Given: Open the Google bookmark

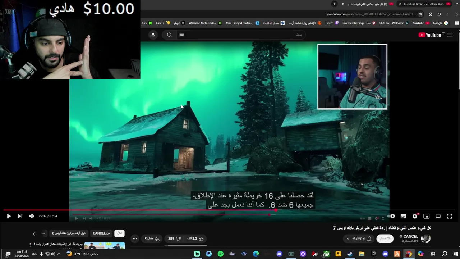Looking at the screenshot, I should point(441,23).
